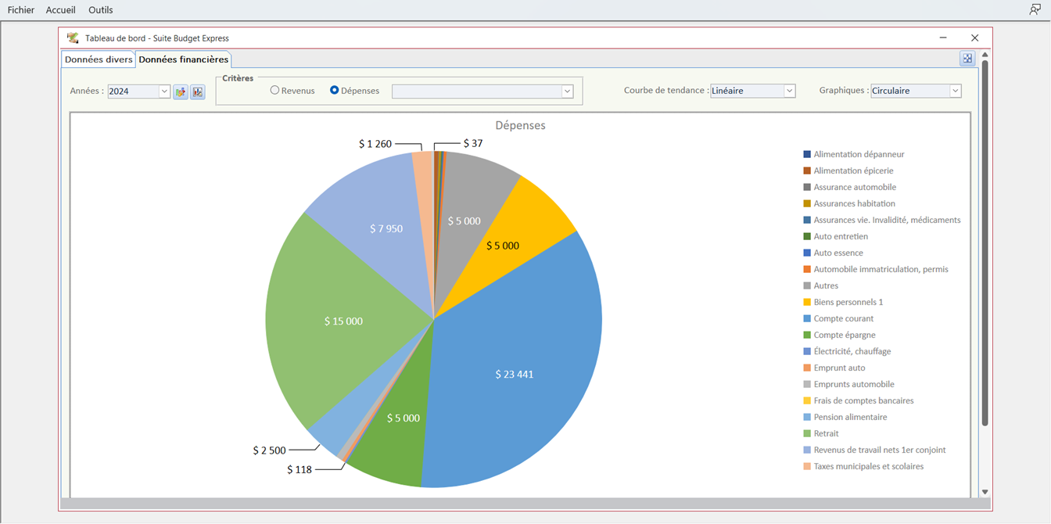Select the Revenus radio button

tap(274, 91)
